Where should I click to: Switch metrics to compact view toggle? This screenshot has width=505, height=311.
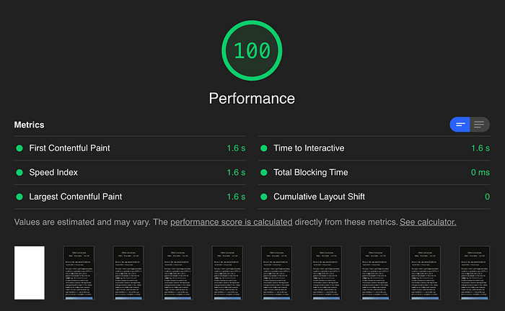click(x=460, y=125)
